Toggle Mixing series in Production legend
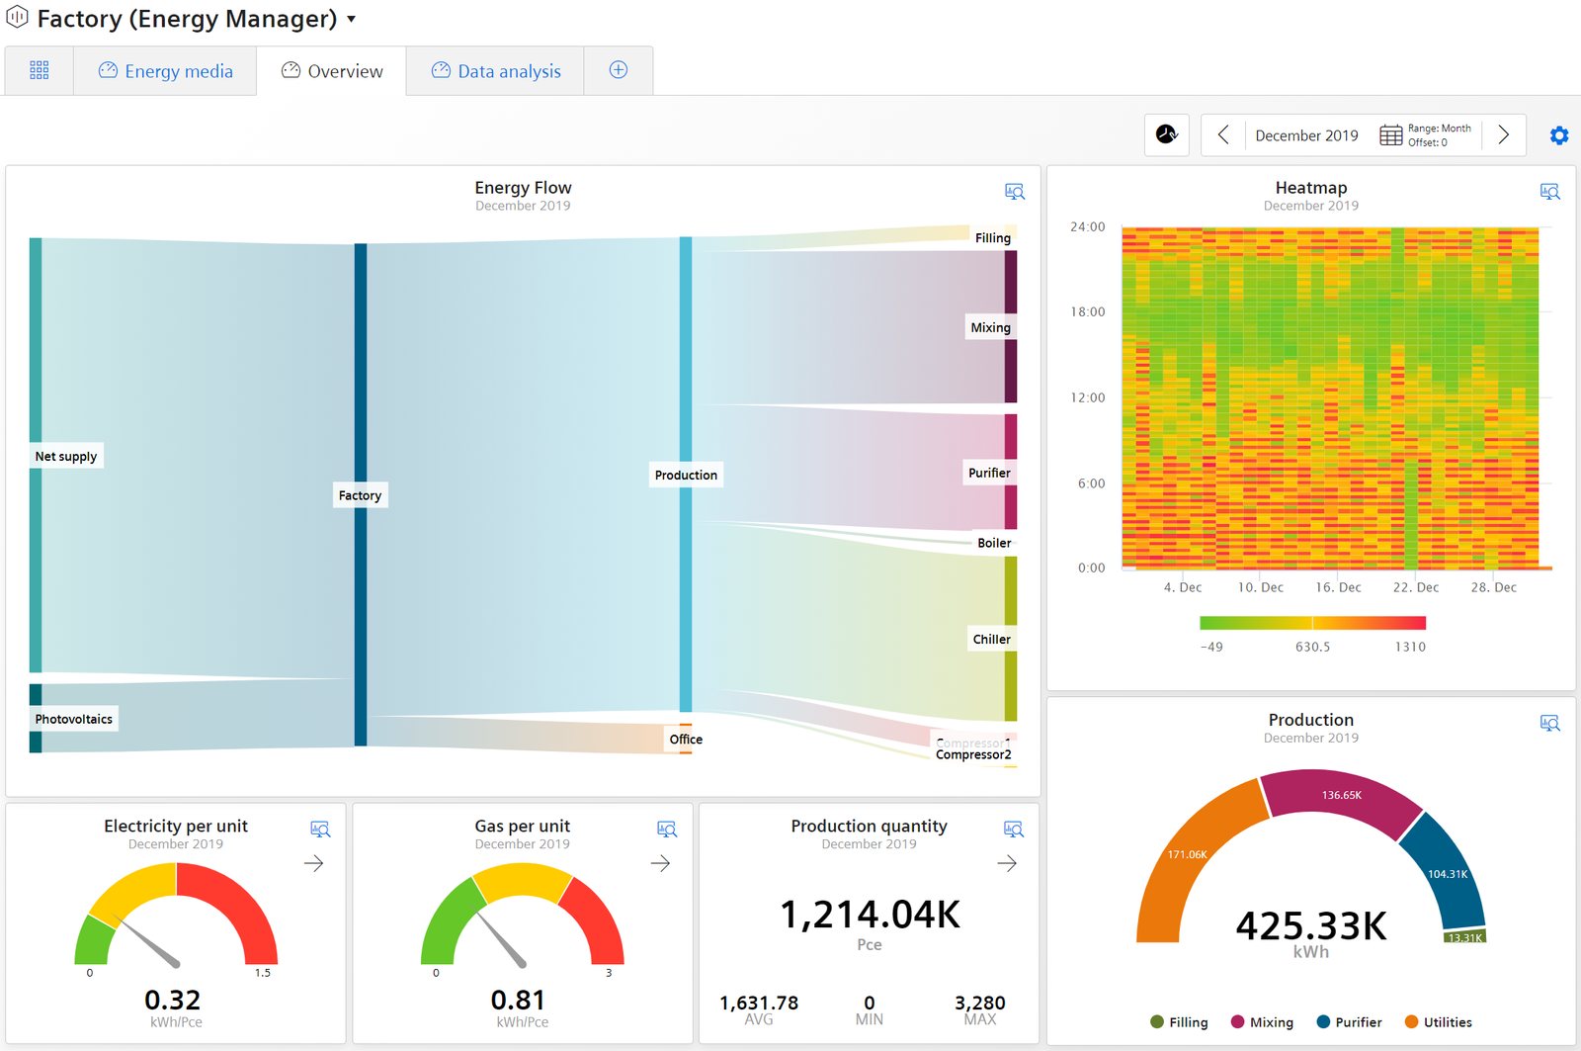Viewport: 1581px width, 1051px height. click(x=1262, y=1022)
